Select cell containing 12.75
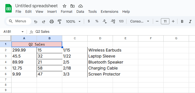 click(24, 68)
